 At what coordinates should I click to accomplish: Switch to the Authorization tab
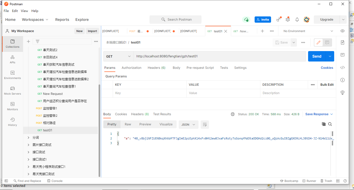pyautogui.click(x=131, y=68)
